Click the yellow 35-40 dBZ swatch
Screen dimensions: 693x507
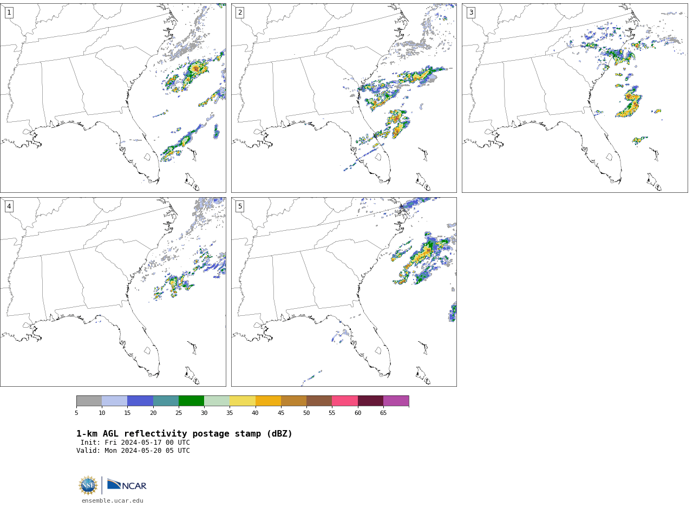243,401
